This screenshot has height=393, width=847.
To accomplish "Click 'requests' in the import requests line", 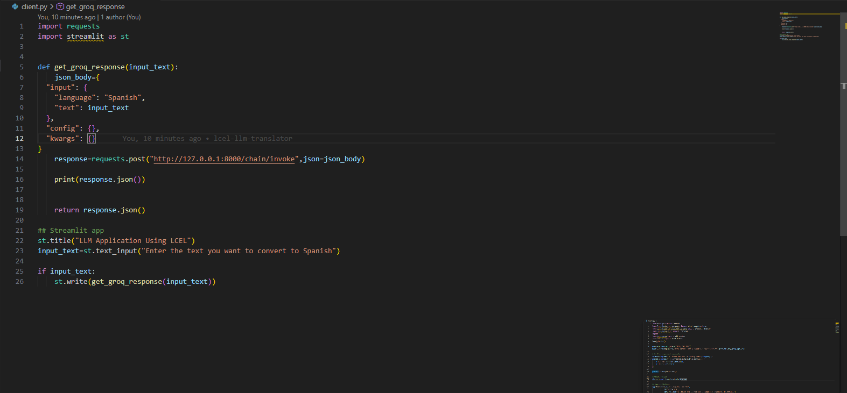I will click(x=83, y=26).
